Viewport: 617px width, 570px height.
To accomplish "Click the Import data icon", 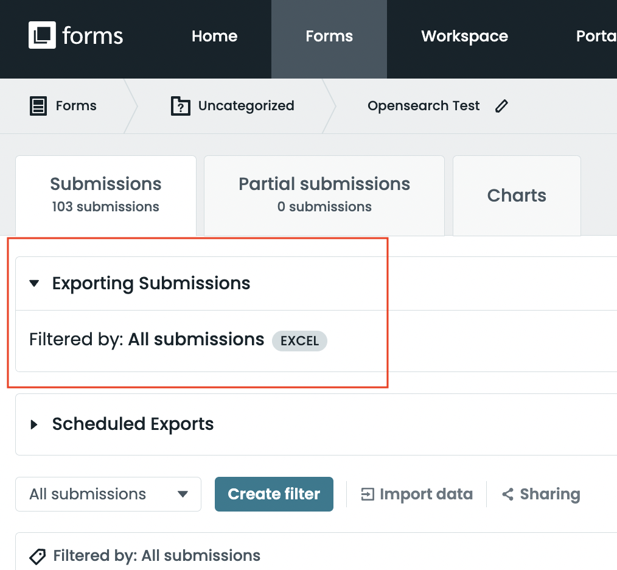I will (368, 494).
